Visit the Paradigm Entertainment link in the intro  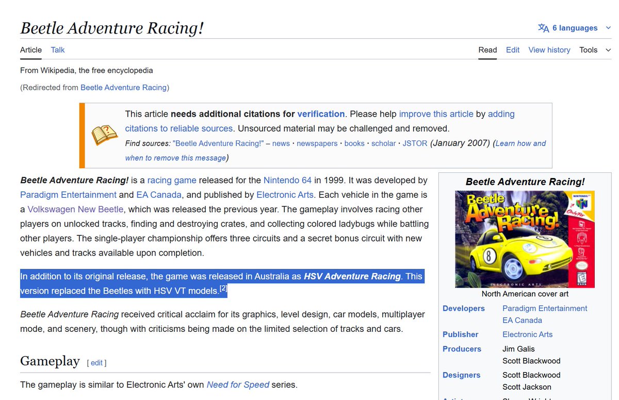click(68, 195)
